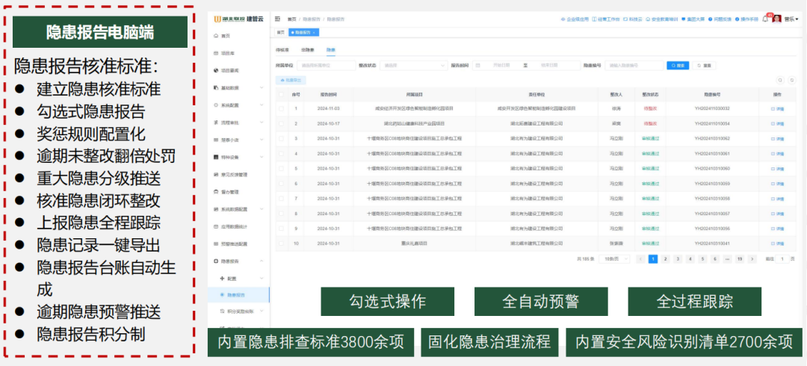Tick the checkbox for row 3
807x366 pixels.
[281, 138]
